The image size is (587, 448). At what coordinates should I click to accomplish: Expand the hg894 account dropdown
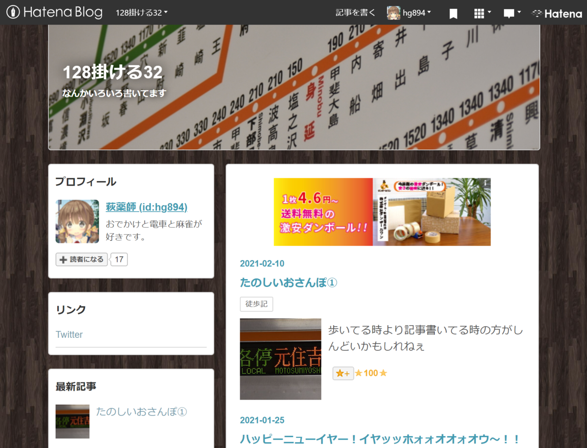[x=417, y=13]
